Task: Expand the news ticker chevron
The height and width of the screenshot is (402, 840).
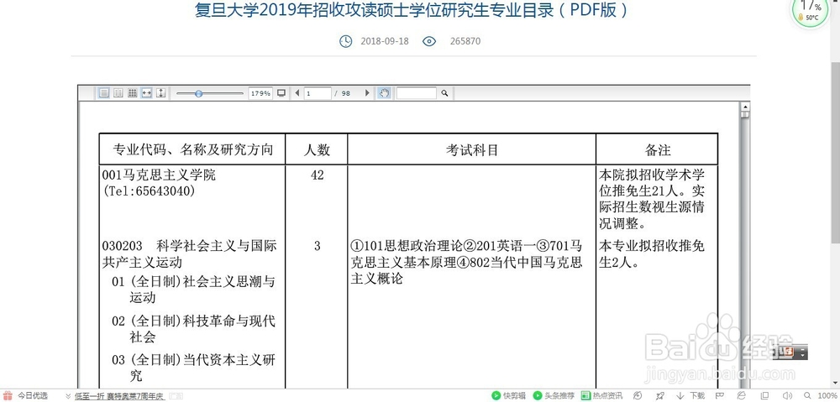Action: point(68,396)
